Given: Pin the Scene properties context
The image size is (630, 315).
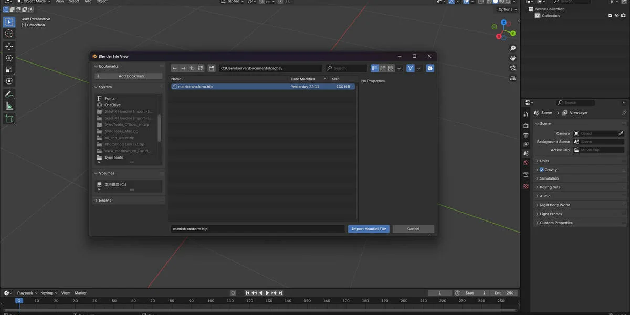Looking at the screenshot, I should 624,112.
